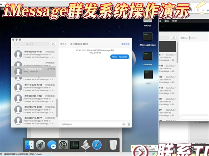Open Activity Monitor in the dock

[75, 145]
